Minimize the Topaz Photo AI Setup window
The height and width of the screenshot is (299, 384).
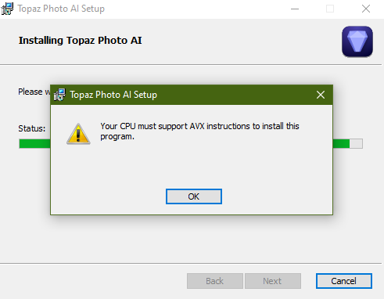(295, 9)
